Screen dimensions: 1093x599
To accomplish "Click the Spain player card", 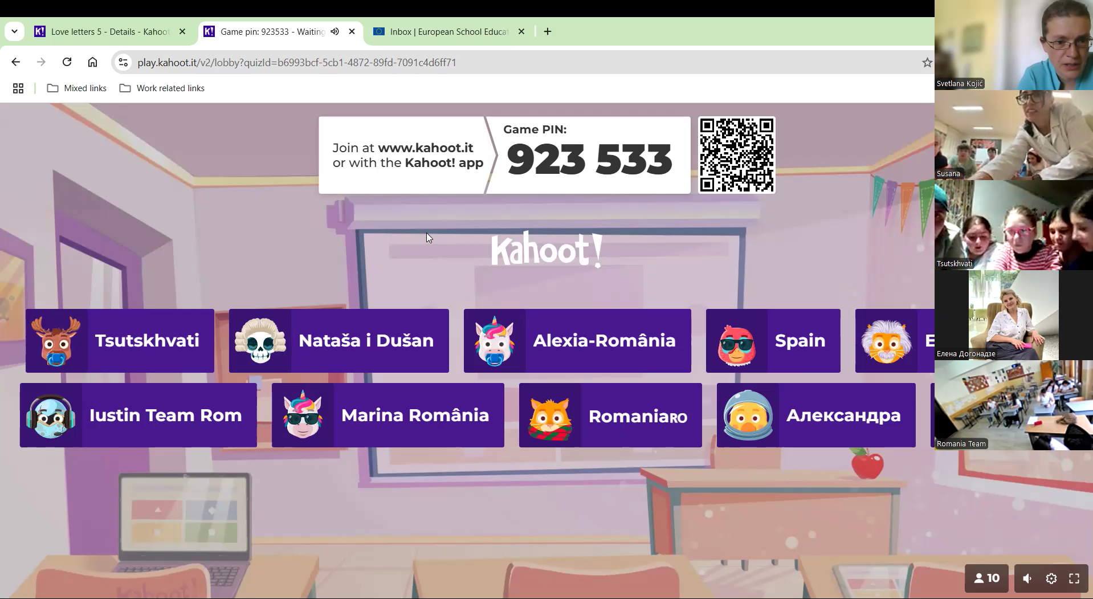I will 773,341.
